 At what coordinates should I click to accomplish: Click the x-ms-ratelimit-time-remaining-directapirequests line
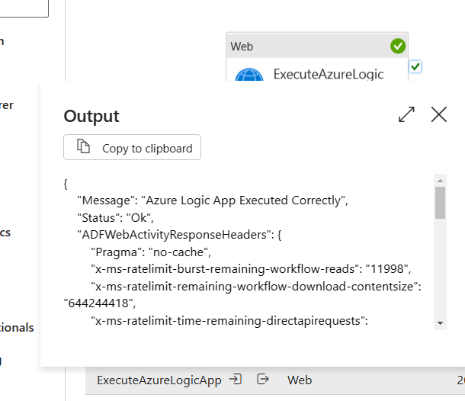(229, 321)
